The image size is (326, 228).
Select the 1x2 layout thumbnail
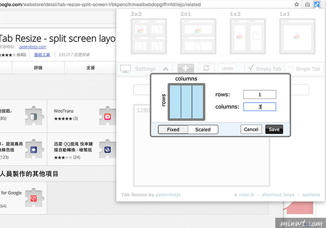[248, 36]
